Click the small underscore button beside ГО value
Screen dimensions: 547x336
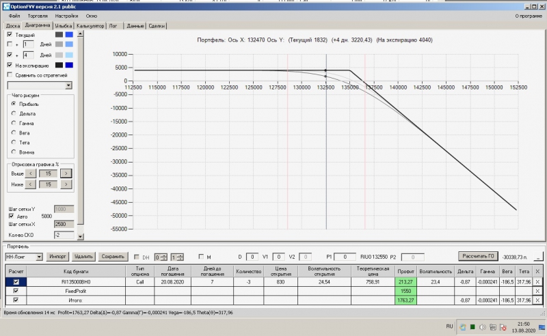point(538,257)
